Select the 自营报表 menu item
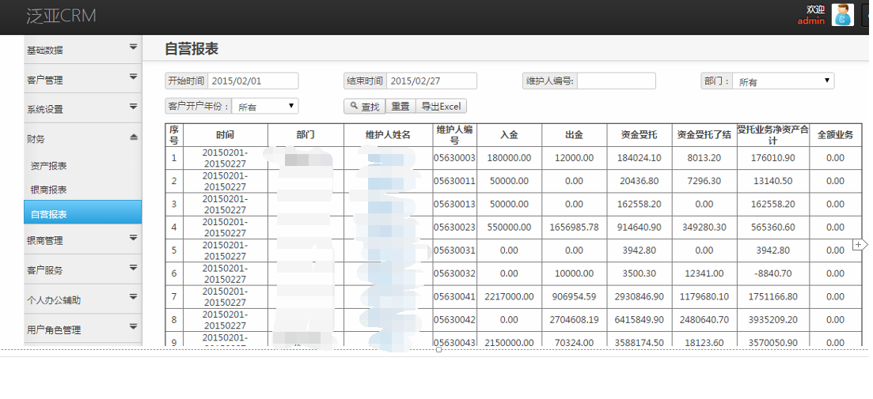Image resolution: width=873 pixels, height=399 pixels. (x=48, y=214)
